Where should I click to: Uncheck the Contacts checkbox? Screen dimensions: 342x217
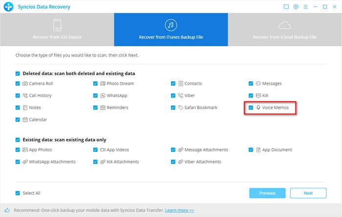point(173,83)
